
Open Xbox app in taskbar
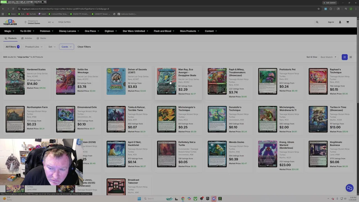[195, 199]
